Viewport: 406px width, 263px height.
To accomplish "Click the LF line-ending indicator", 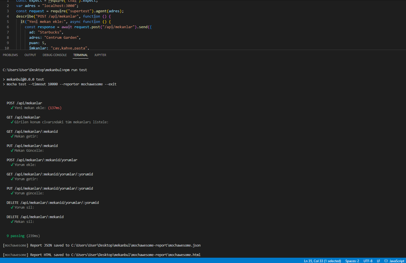I will [x=379, y=261].
